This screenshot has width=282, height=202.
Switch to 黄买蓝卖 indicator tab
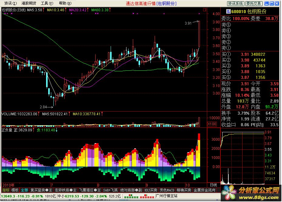tap(41, 190)
